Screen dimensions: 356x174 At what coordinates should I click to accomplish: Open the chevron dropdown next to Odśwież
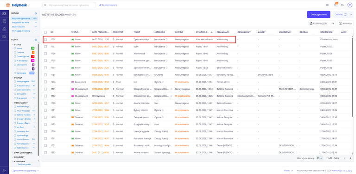(x=351, y=14)
